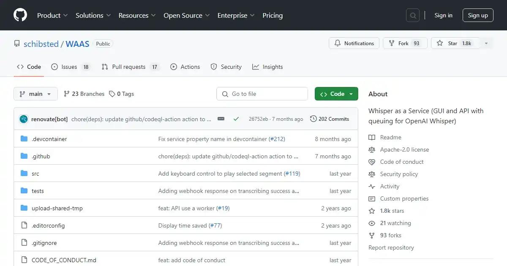Open the 'feat: add code of conduct' commit
Image resolution: width=507 pixels, height=266 pixels.
pyautogui.click(x=192, y=260)
